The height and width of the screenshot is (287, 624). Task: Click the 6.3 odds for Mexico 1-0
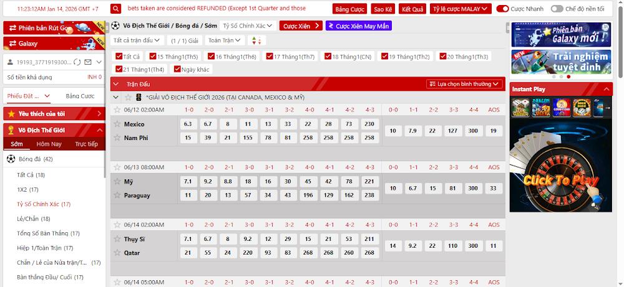point(187,124)
